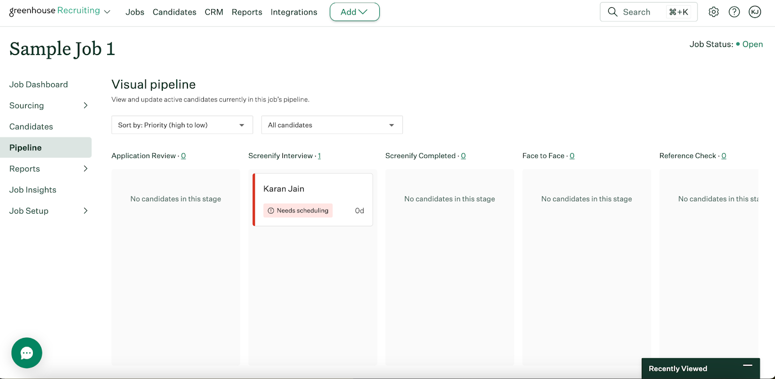Click the Application Review stage header
Image resolution: width=775 pixels, height=379 pixels.
click(x=143, y=156)
